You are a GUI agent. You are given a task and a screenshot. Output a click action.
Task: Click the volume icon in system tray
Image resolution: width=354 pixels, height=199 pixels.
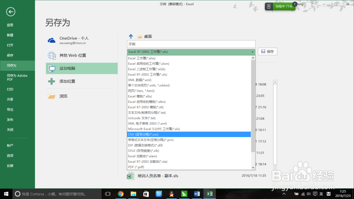[x=309, y=194]
